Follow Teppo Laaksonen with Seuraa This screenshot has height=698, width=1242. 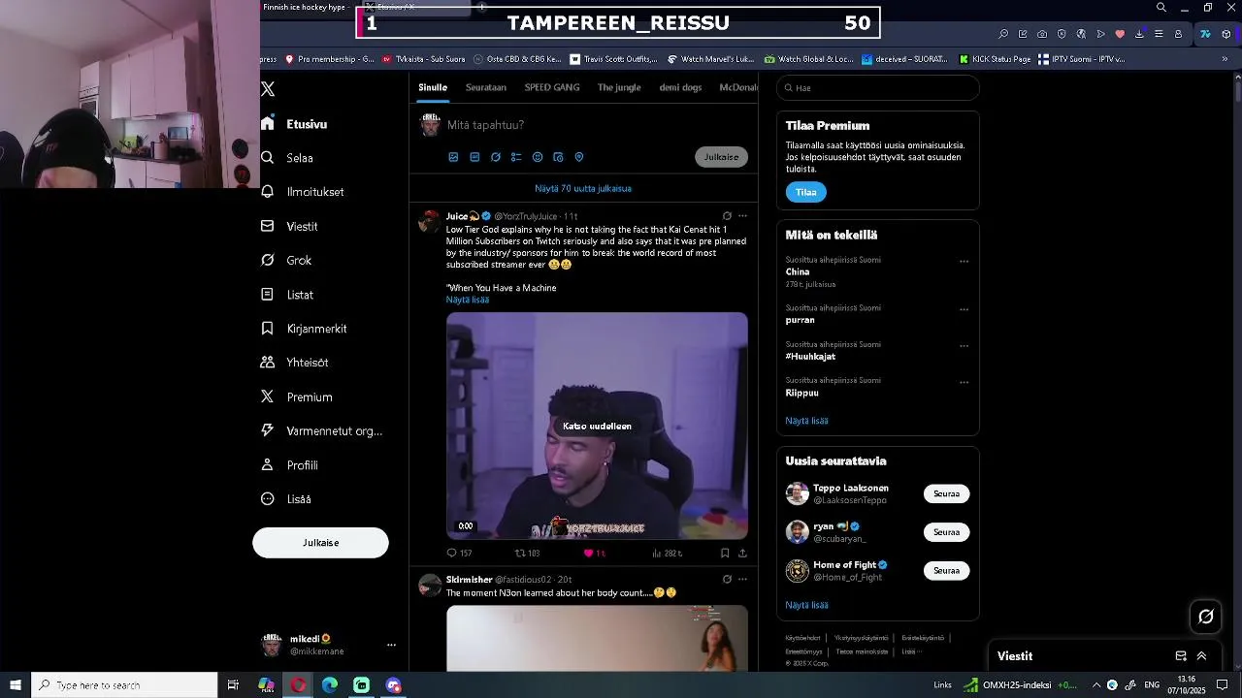tap(946, 493)
